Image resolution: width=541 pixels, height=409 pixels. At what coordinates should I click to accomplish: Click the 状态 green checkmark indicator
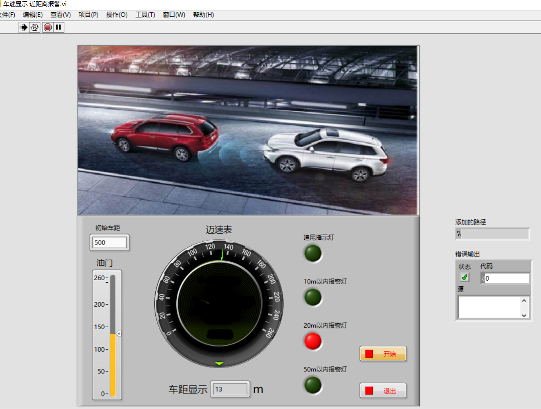(465, 277)
